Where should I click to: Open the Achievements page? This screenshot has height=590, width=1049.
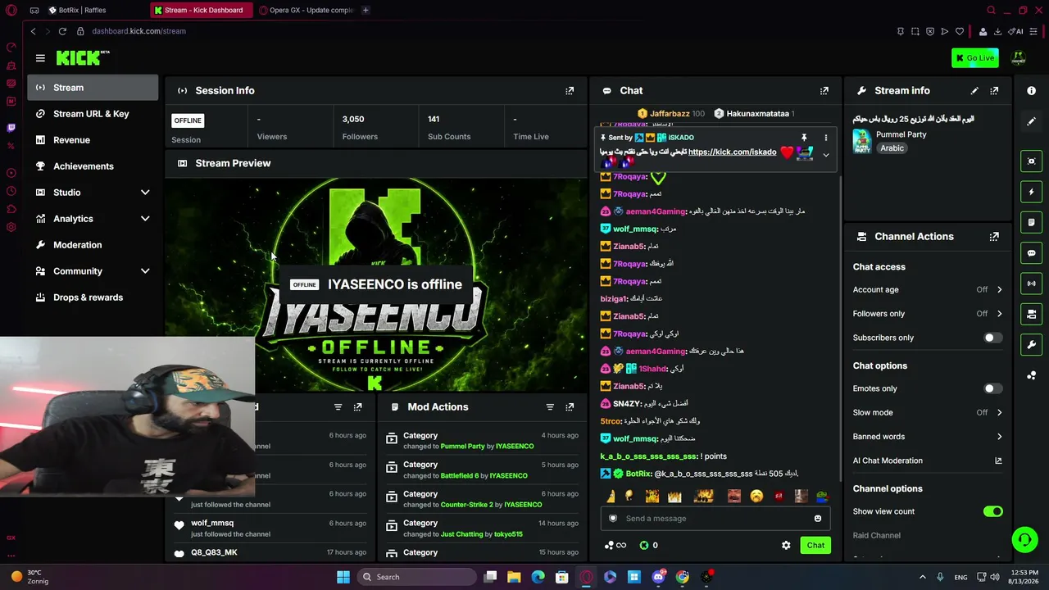click(x=93, y=166)
